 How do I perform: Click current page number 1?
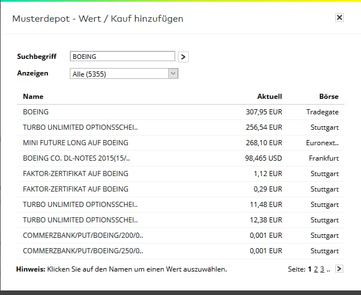(310, 269)
